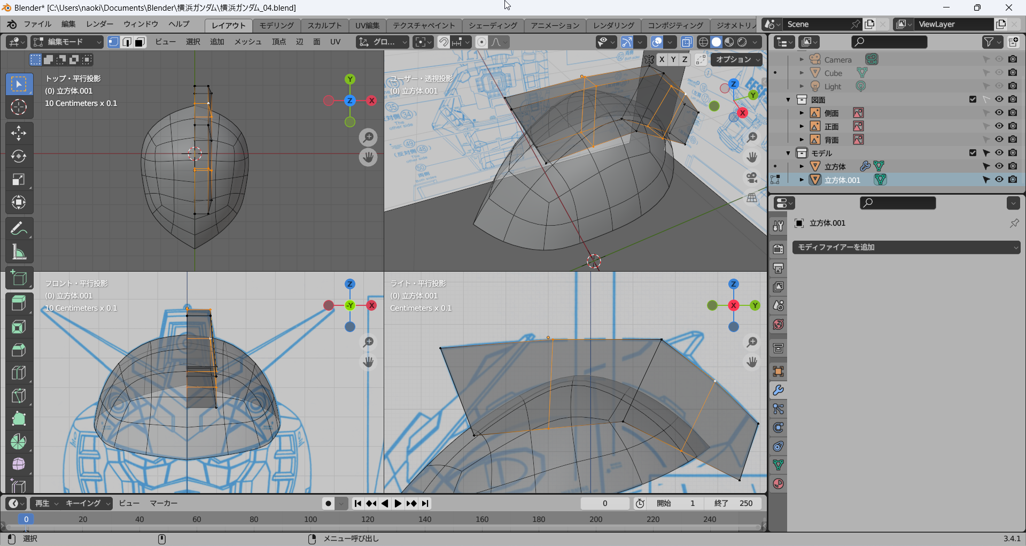Uncheck the 図面 collection checkbox
This screenshot has width=1026, height=546.
[x=973, y=99]
